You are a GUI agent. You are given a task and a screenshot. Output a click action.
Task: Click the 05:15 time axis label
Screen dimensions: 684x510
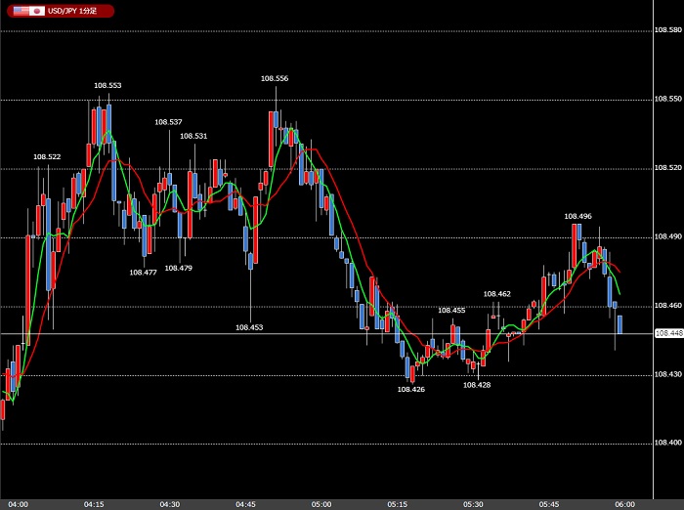(x=398, y=505)
